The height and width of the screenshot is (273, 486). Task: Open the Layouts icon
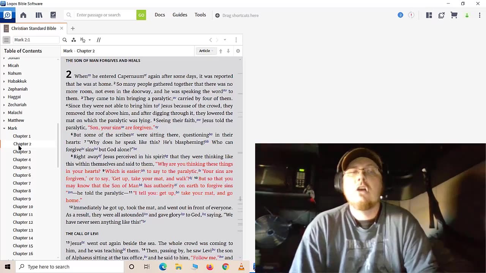pyautogui.click(x=429, y=15)
